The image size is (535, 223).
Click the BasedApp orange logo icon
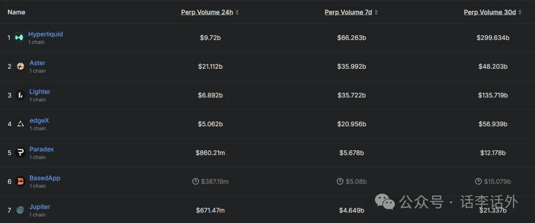click(20, 181)
